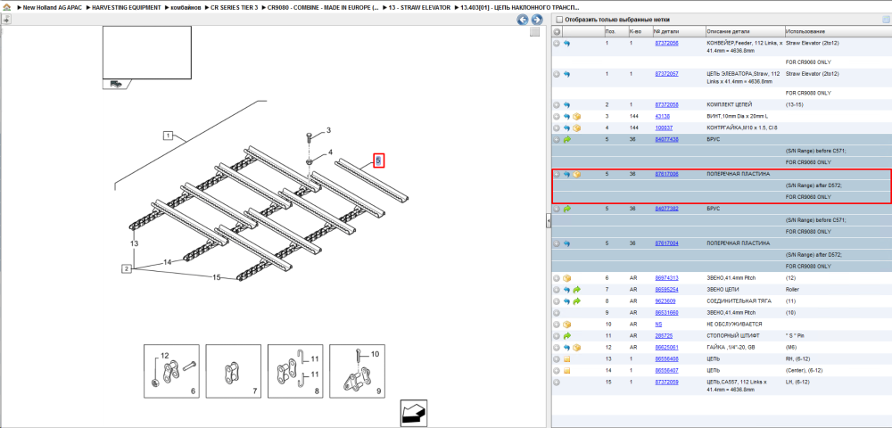Open part number 84077438 link
The image size is (892, 428).
click(666, 139)
